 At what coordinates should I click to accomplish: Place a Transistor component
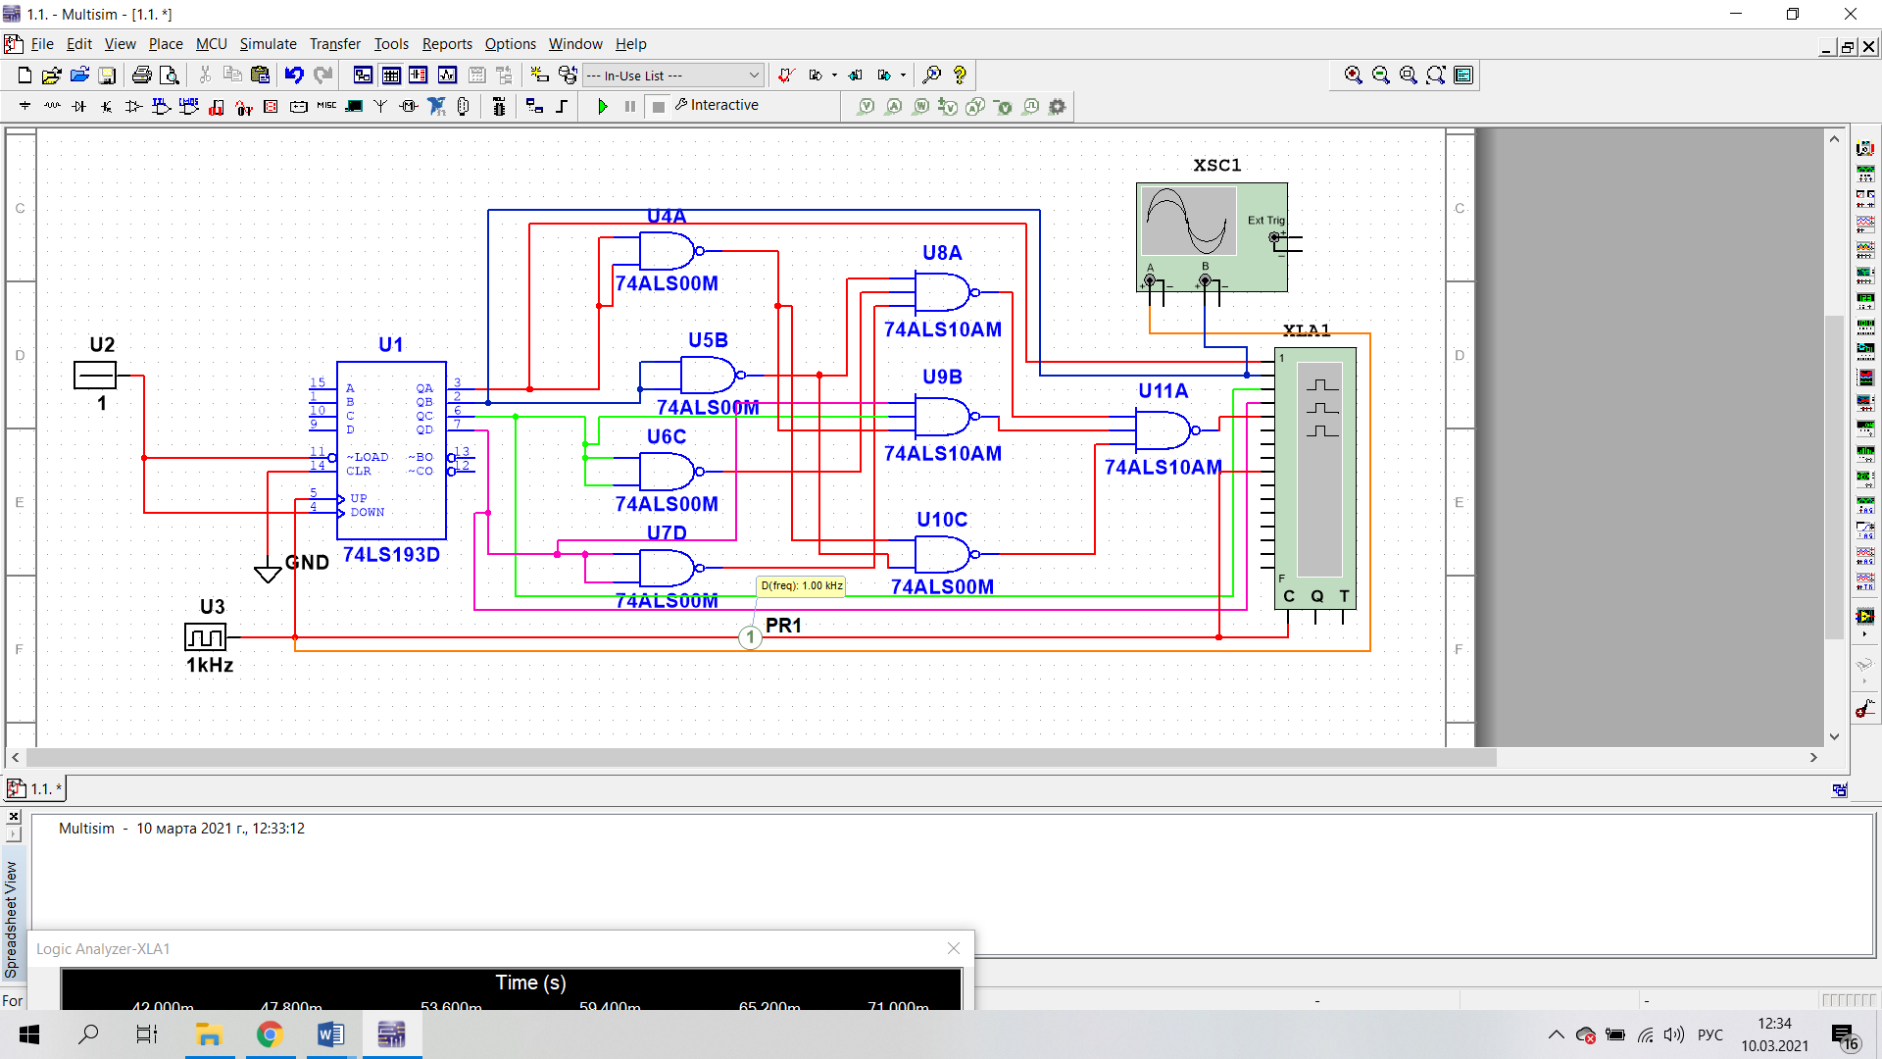click(107, 106)
